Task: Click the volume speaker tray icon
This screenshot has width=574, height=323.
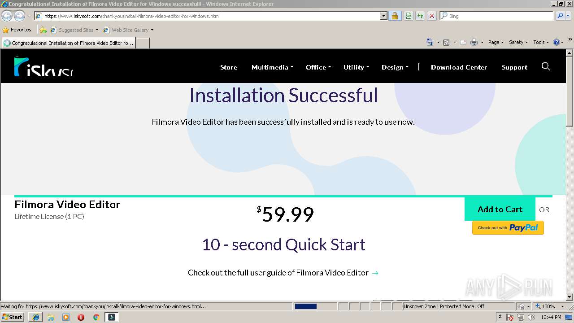Action: point(531,317)
